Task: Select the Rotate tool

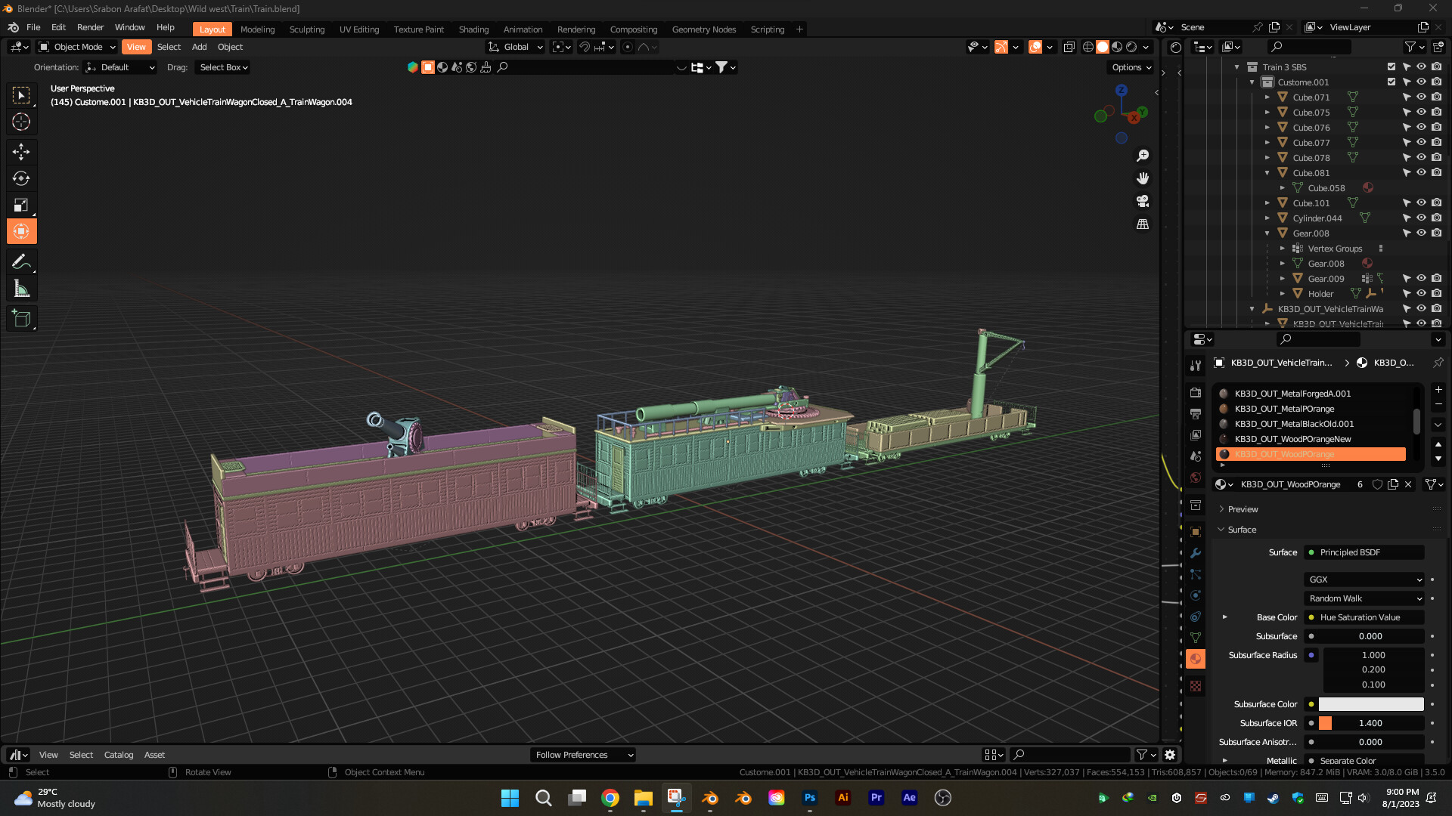Action: [21, 178]
